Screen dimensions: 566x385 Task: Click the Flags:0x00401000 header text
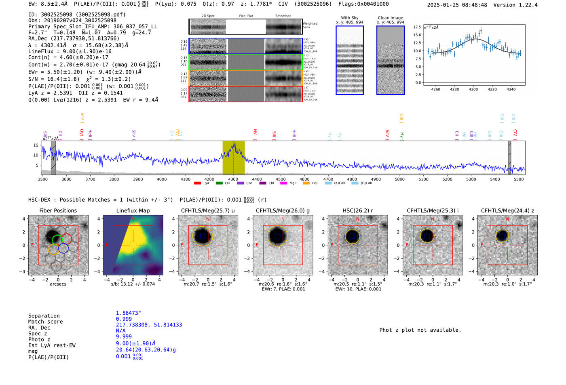point(363,4)
